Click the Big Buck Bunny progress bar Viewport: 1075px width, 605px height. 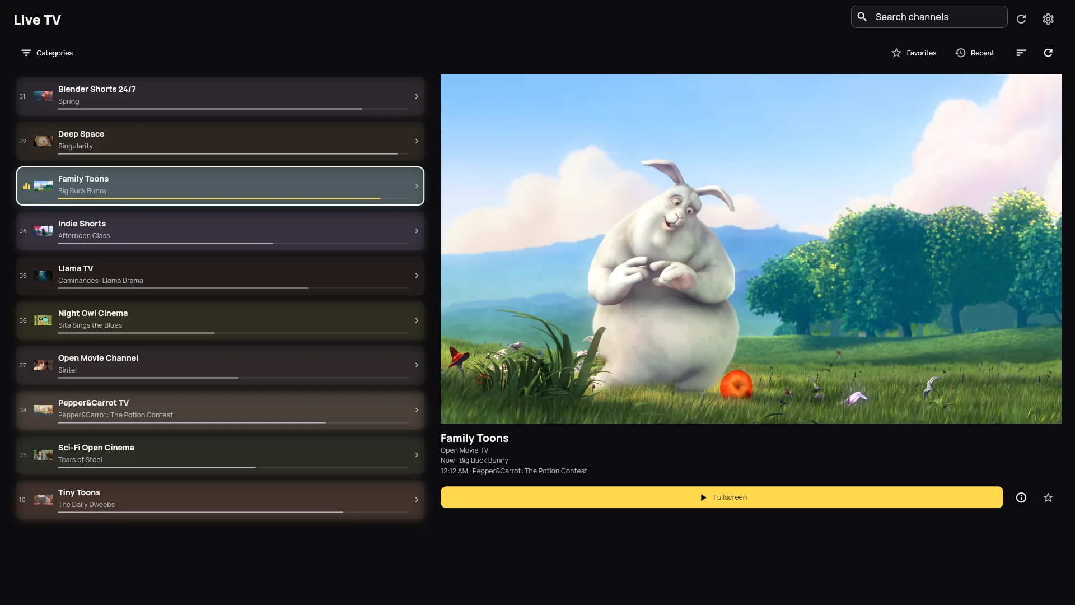pos(233,198)
